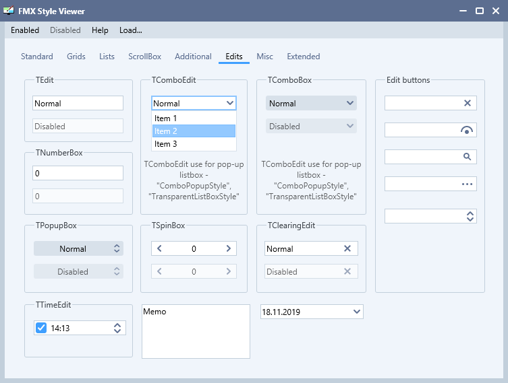The image size is (508, 383).
Task: Select Item 1 in the combo list
Action: click(194, 118)
